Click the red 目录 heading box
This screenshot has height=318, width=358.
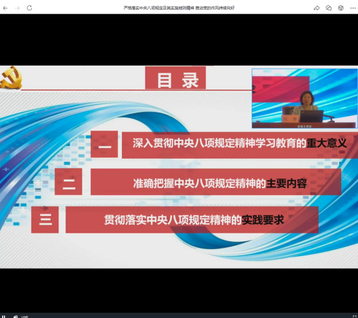click(x=175, y=78)
